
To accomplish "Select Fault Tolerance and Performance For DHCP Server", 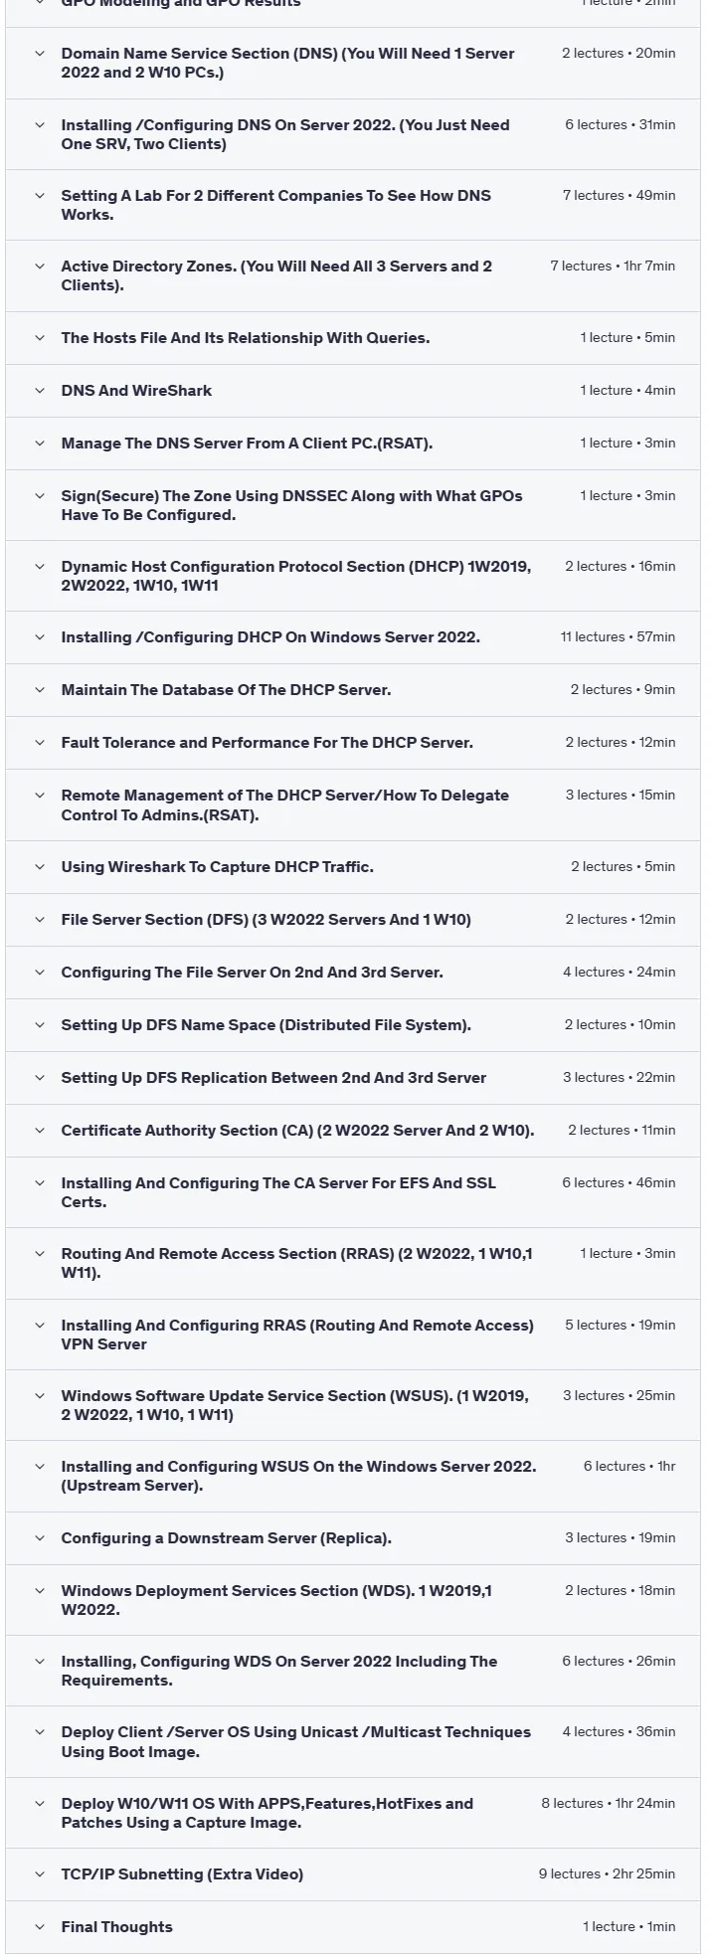I will coord(353,743).
